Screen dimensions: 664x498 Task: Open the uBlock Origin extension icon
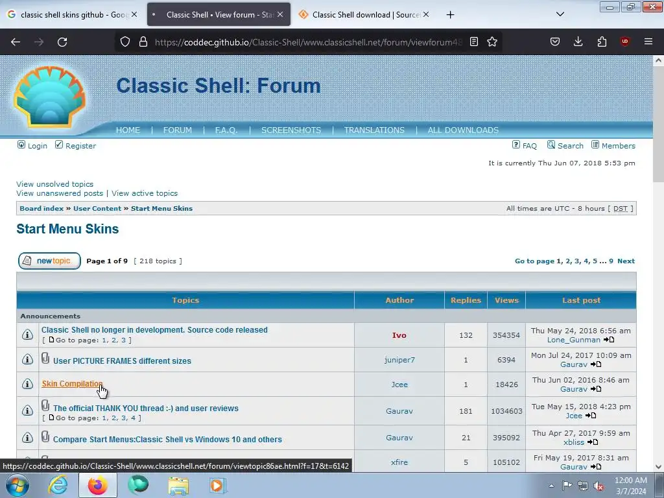(624, 41)
